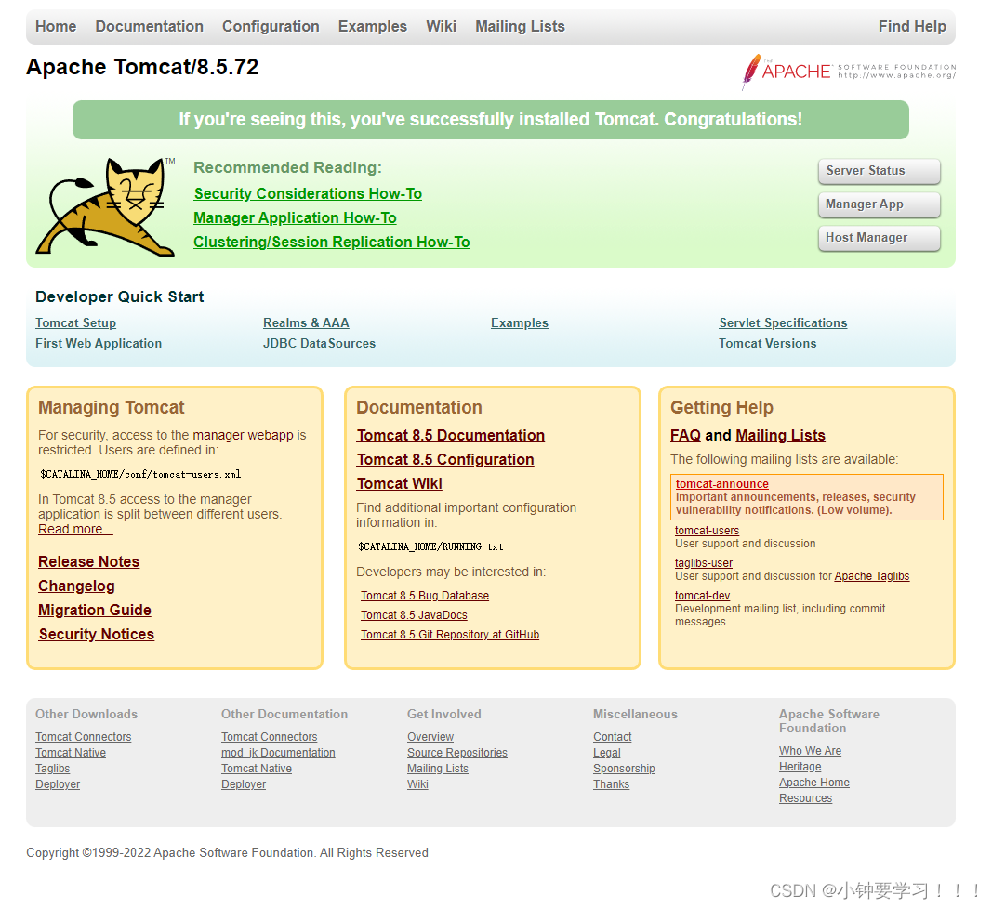Open the tomcat-announce mailing list link
The image size is (992, 908).
click(x=721, y=483)
